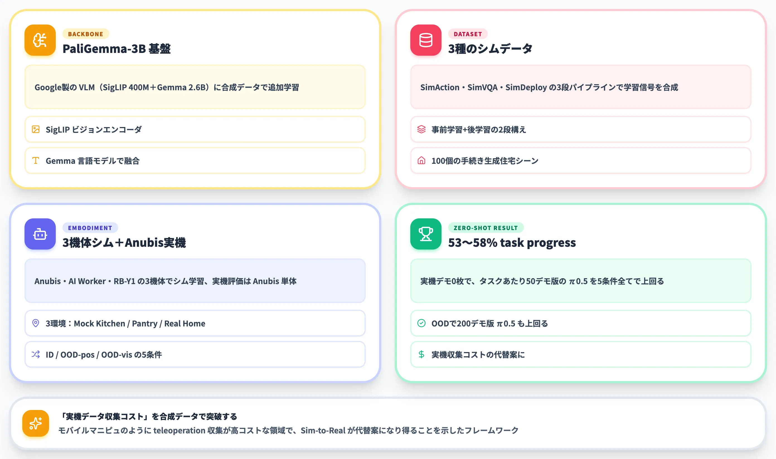This screenshot has width=776, height=459.
Task: Click the 53〜58% task progress heading
Action: click(512, 243)
